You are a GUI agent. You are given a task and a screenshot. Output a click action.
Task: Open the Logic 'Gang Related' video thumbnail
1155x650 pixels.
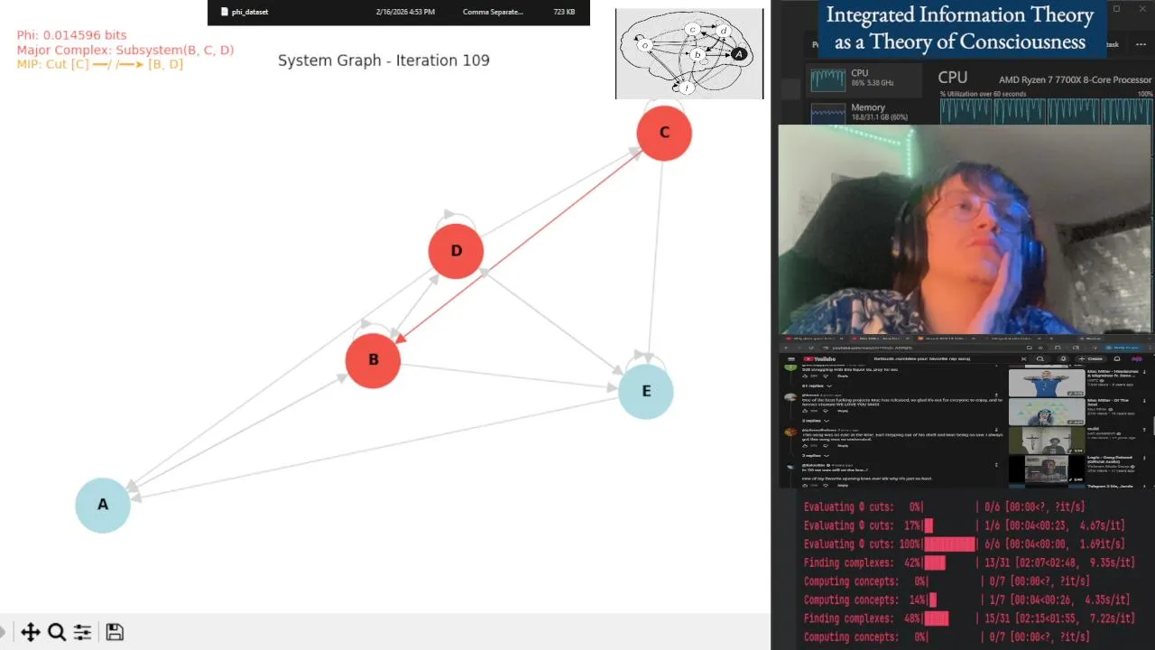tap(1047, 469)
